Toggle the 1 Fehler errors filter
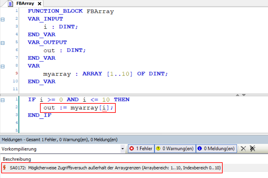The height and width of the screenshot is (178, 268). [141, 149]
